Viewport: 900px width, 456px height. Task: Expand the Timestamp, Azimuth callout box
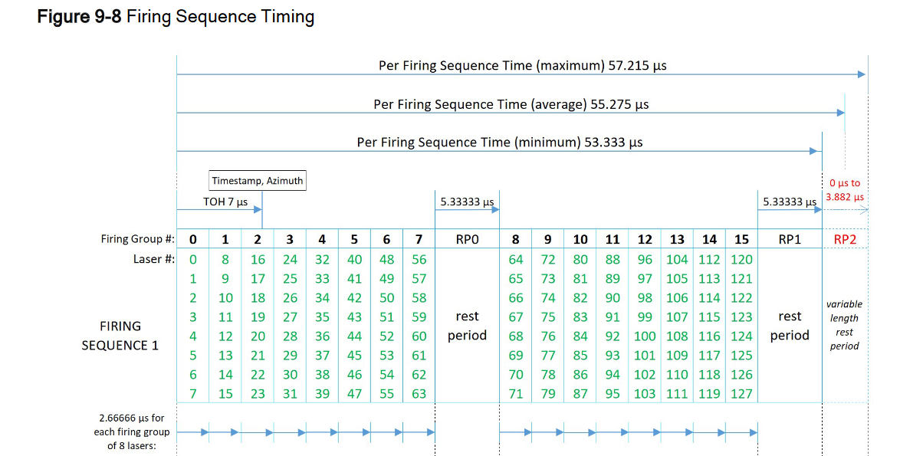point(258,179)
